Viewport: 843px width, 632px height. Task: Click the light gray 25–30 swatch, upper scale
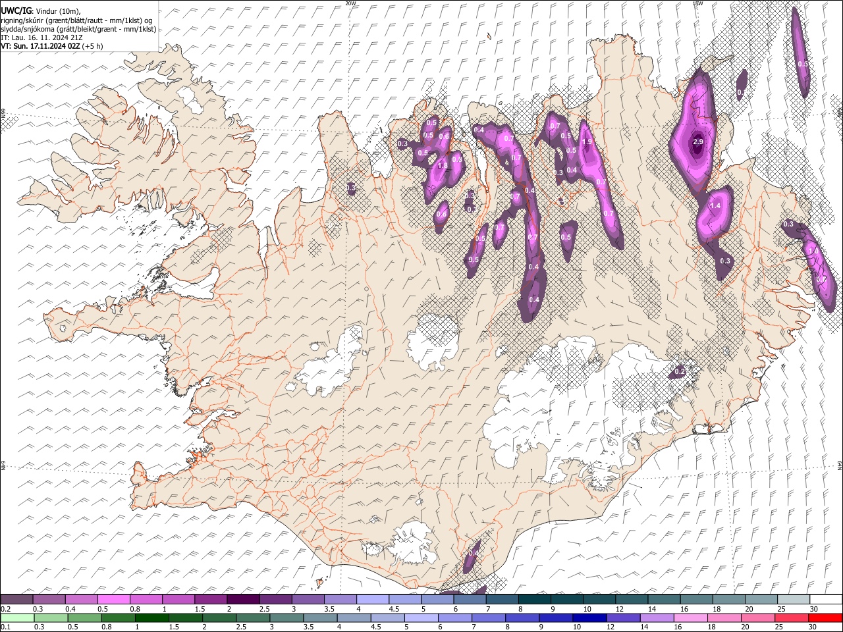794,599
